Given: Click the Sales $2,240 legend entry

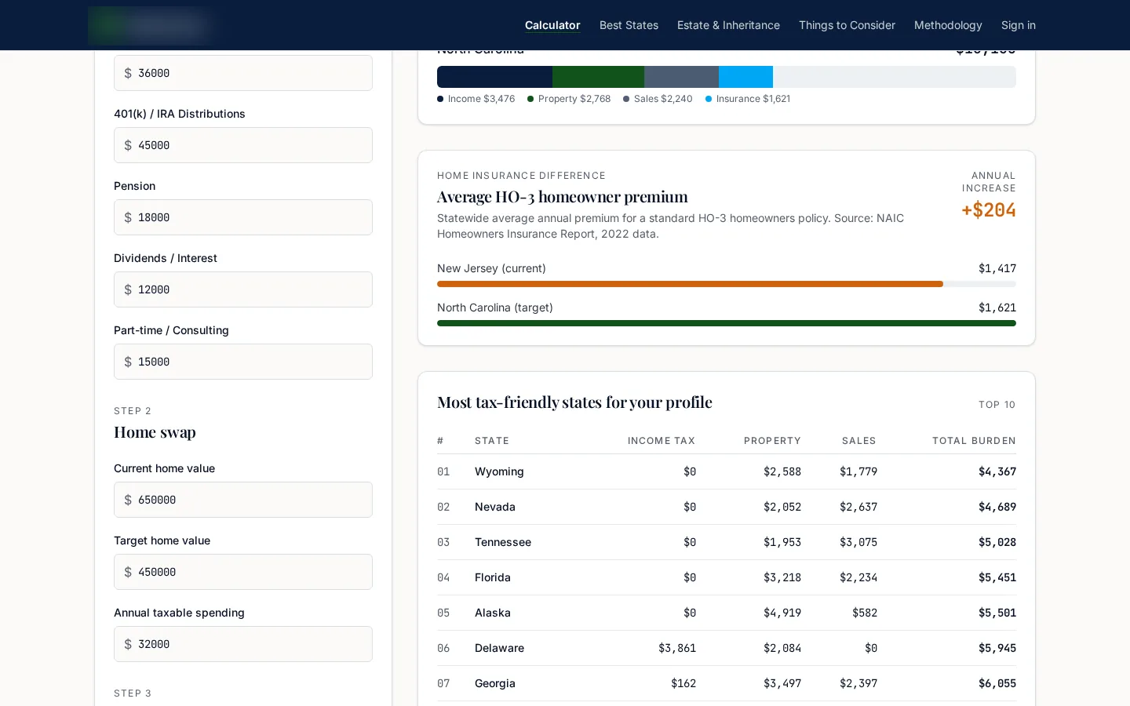Looking at the screenshot, I should 658,99.
